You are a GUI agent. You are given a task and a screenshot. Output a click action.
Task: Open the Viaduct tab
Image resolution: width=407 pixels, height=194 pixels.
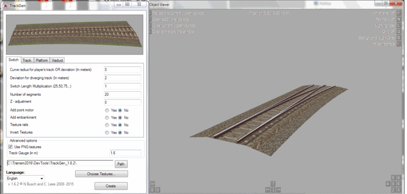tap(57, 60)
